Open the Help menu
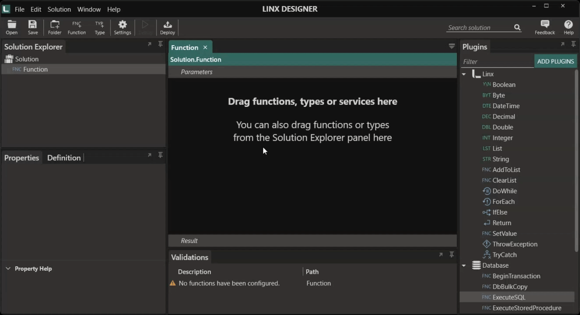Screen dimensions: 580x315 (114, 9)
